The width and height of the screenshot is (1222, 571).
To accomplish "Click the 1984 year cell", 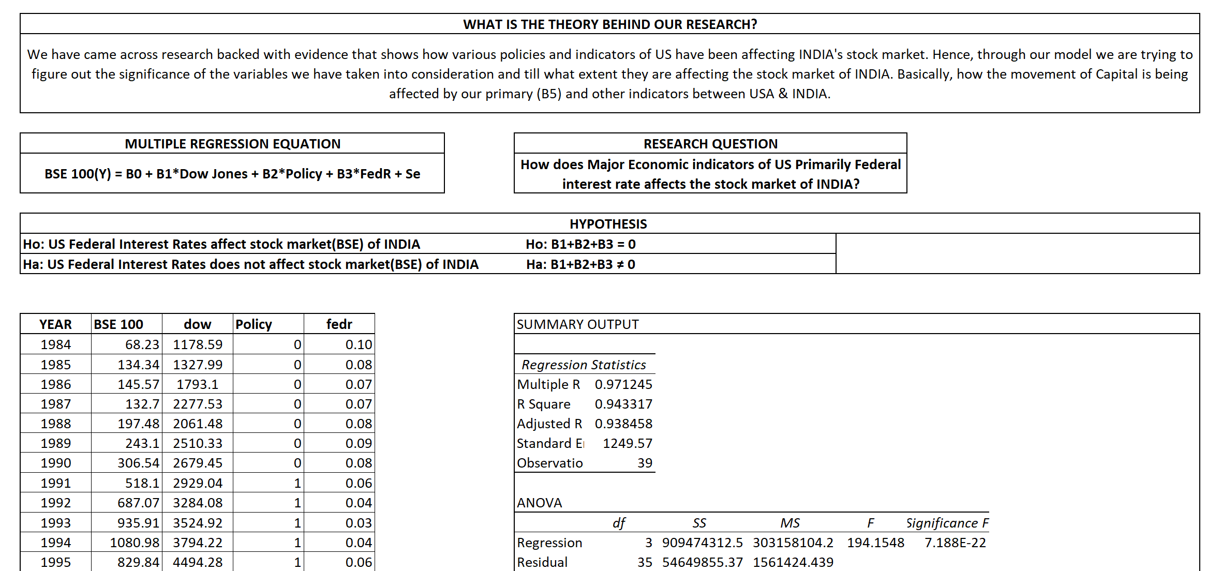I will pos(55,344).
